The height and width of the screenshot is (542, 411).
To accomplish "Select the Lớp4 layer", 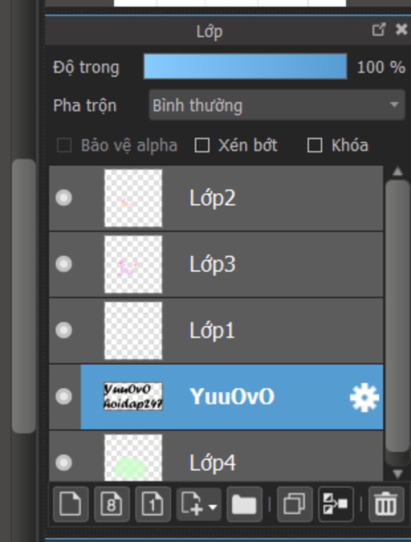I will tap(261, 461).
